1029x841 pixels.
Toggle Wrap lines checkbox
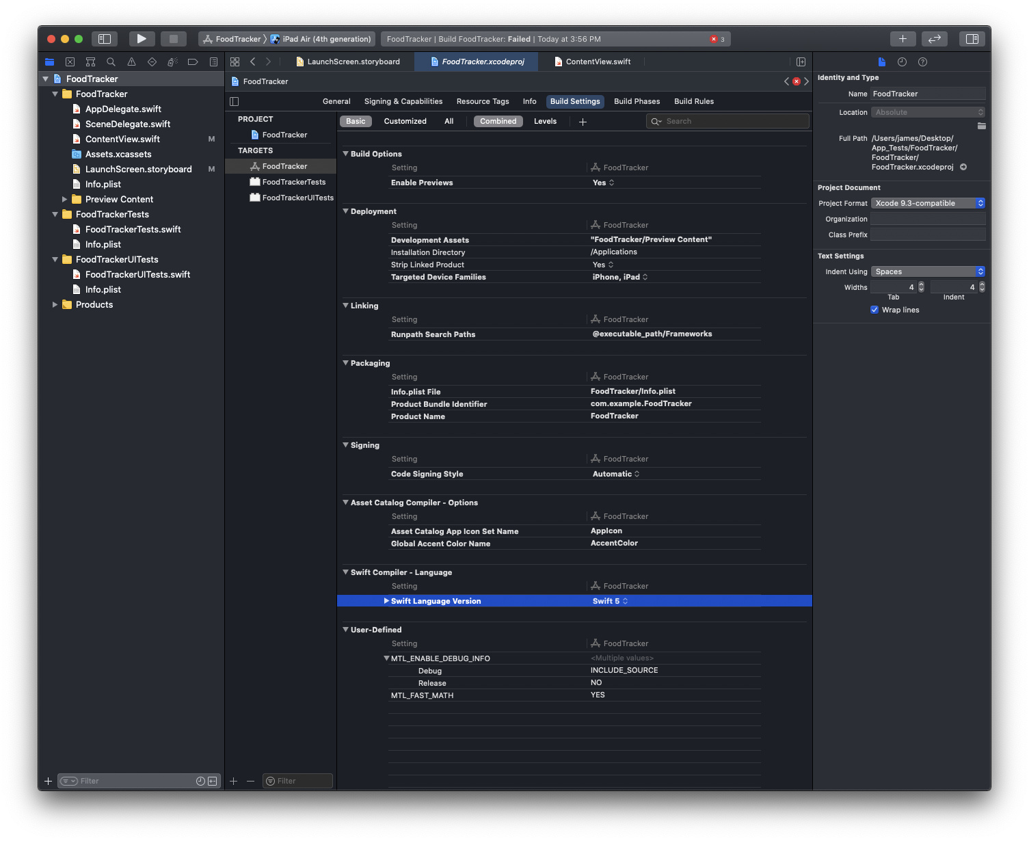pos(874,310)
